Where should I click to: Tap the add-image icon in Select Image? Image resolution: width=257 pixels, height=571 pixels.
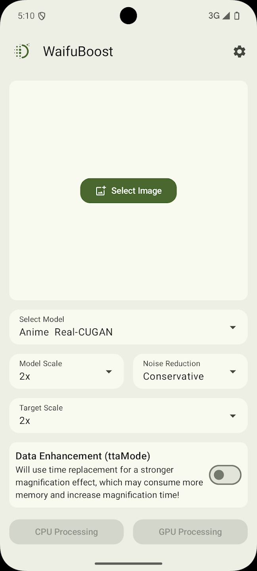pos(101,191)
